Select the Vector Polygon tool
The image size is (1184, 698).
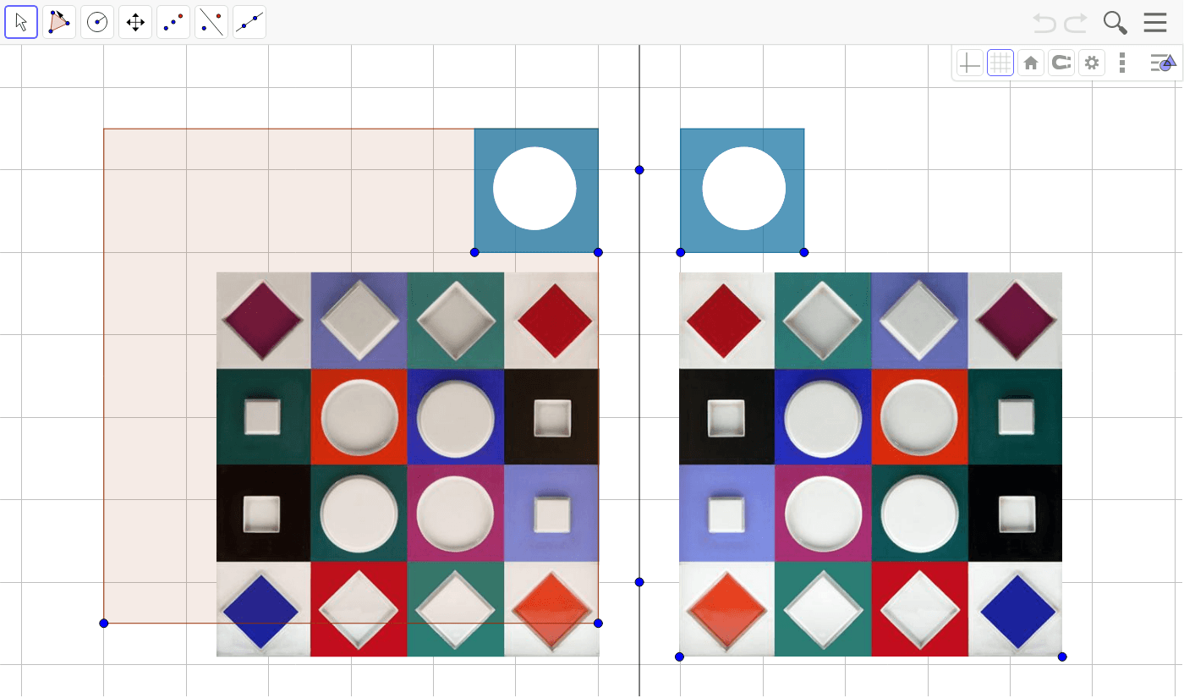tap(59, 22)
